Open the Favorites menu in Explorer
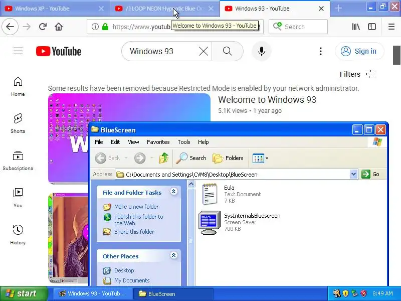The width and height of the screenshot is (401, 301). point(158,142)
